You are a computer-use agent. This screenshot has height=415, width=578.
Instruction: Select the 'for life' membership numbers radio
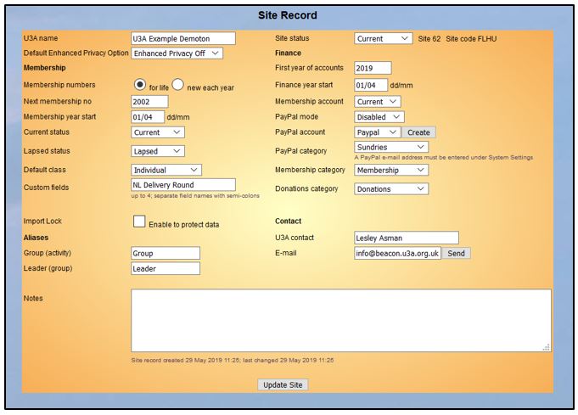tap(139, 85)
